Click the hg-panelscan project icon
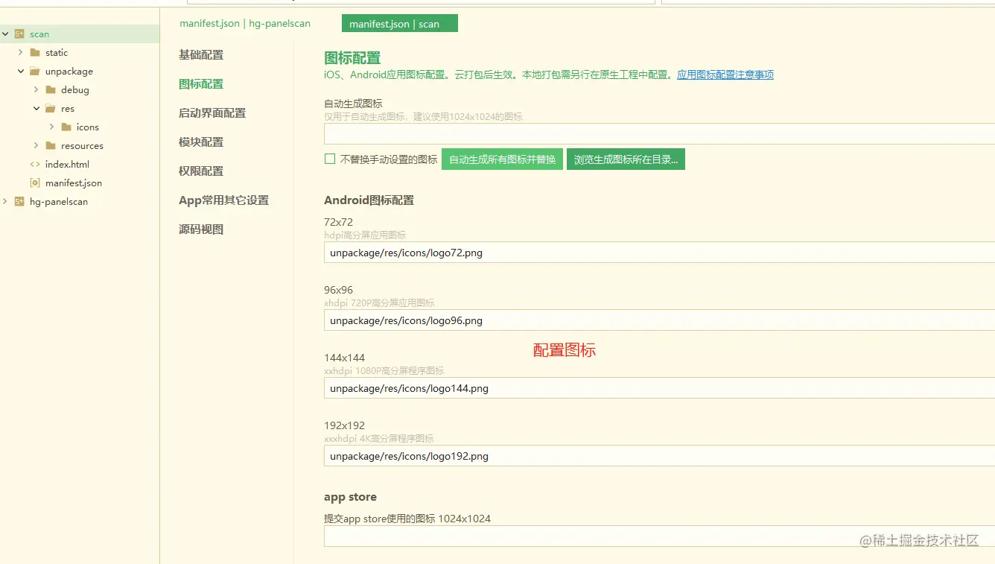Viewport: 995px width, 564px height. point(19,202)
